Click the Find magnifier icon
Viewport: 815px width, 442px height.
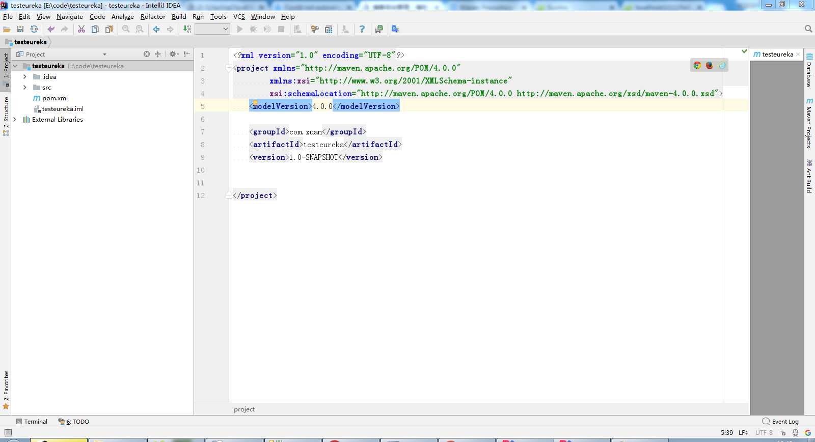pyautogui.click(x=126, y=29)
